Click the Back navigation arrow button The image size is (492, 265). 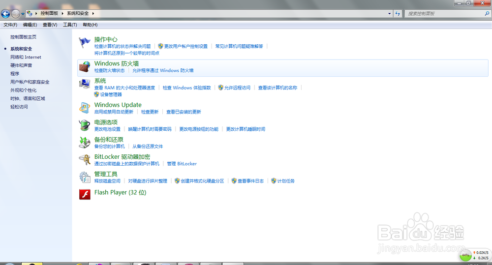5,13
